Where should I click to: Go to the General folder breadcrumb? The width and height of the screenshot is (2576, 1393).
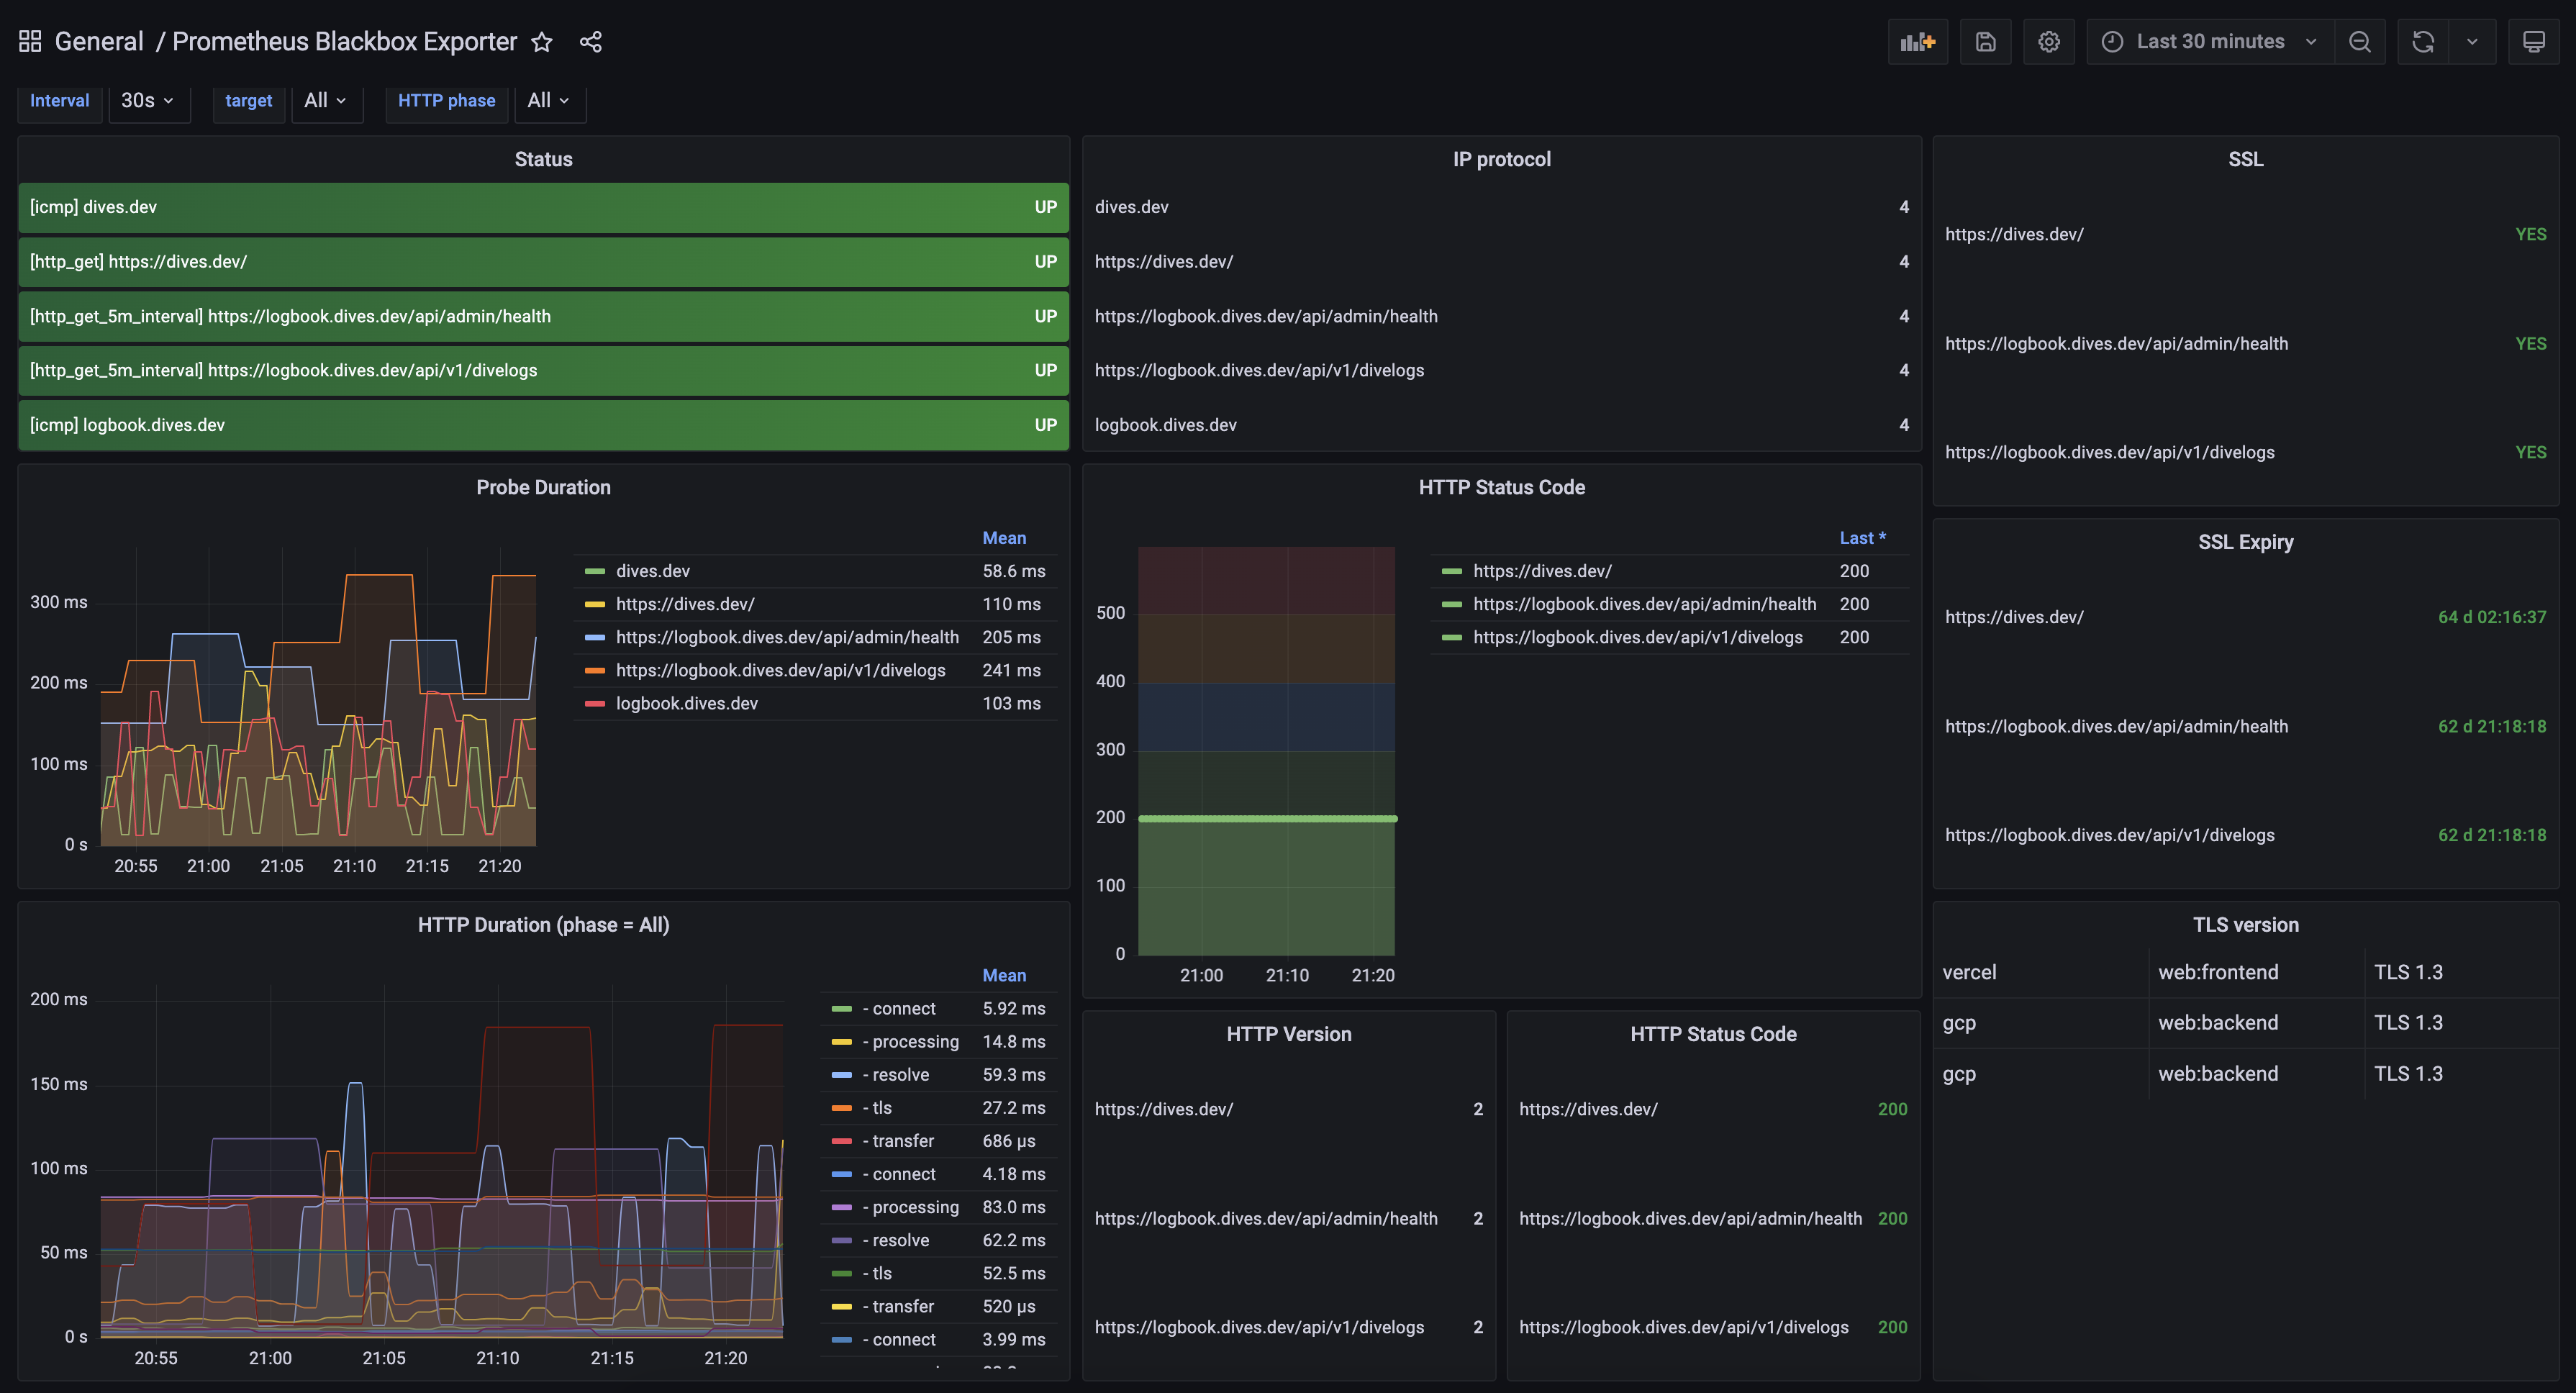[x=99, y=41]
